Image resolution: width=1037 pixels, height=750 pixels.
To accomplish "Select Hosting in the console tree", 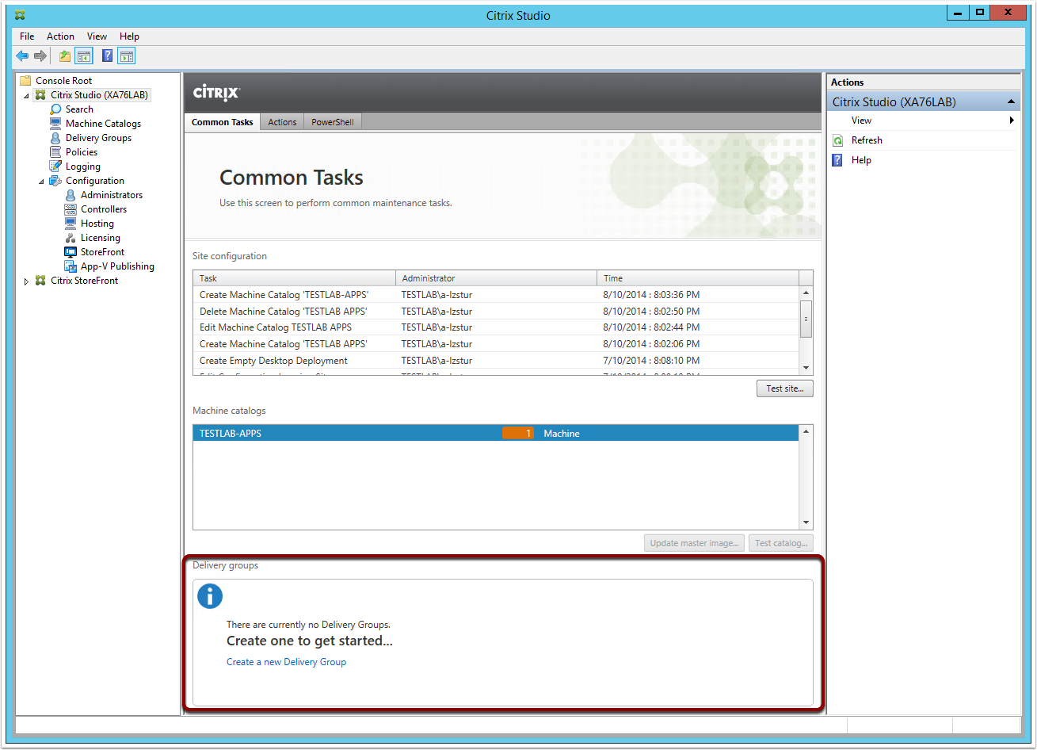I will click(97, 224).
